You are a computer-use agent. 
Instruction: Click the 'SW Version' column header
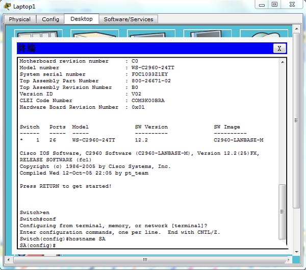point(151,127)
